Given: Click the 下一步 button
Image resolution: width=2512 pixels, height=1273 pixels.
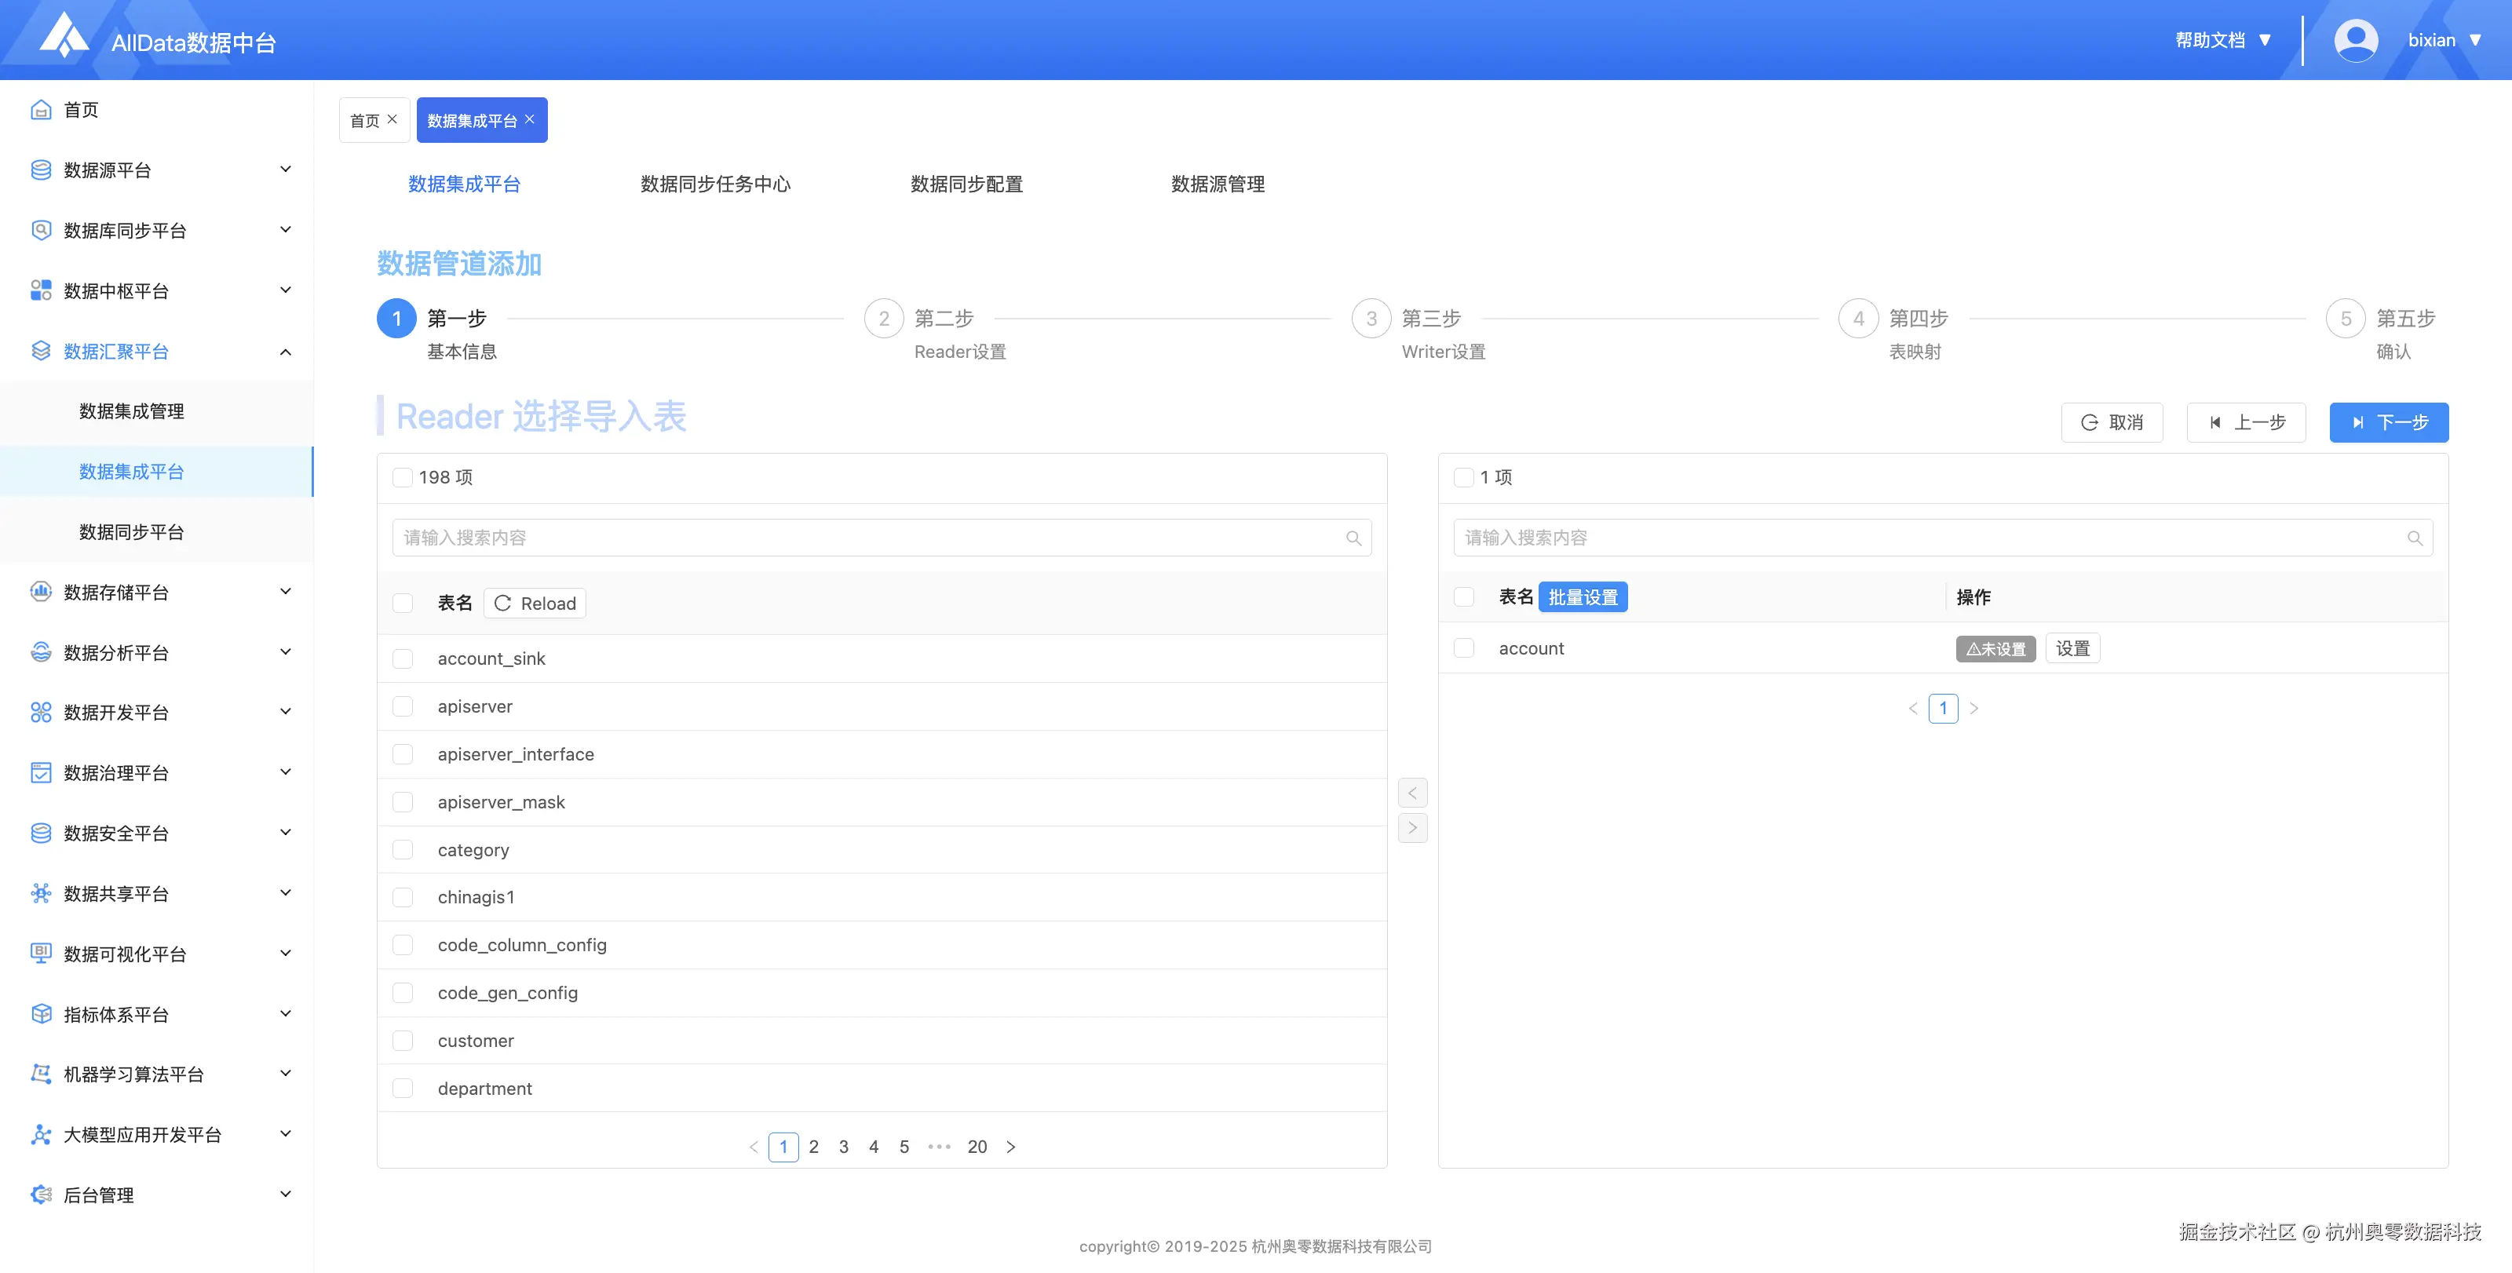Looking at the screenshot, I should coord(2388,422).
